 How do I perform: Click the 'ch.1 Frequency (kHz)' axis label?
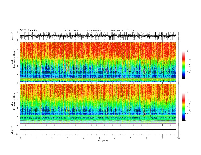pyautogui.click(x=13, y=58)
